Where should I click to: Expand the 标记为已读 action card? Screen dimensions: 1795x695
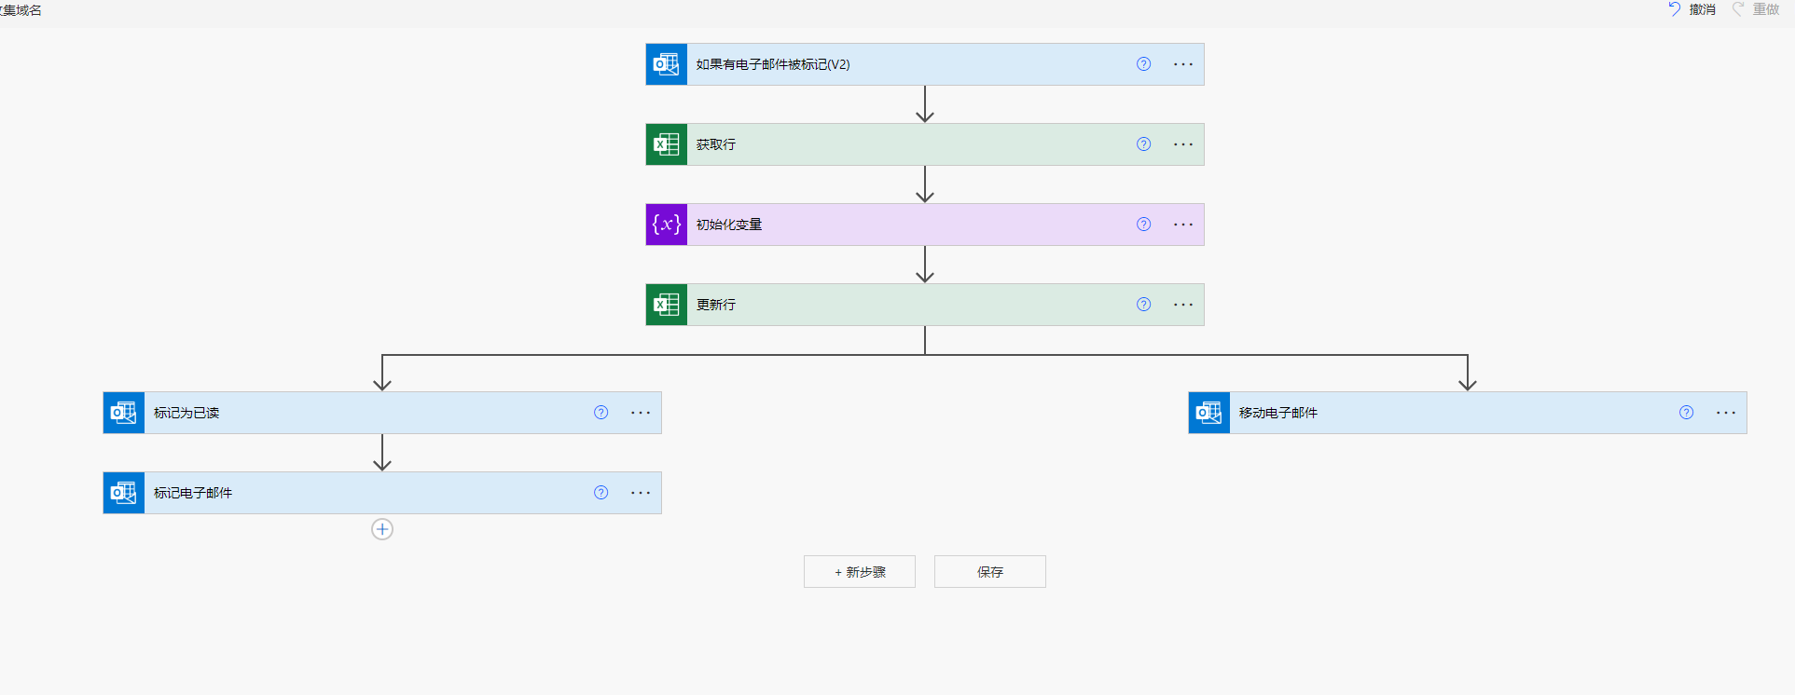point(382,413)
